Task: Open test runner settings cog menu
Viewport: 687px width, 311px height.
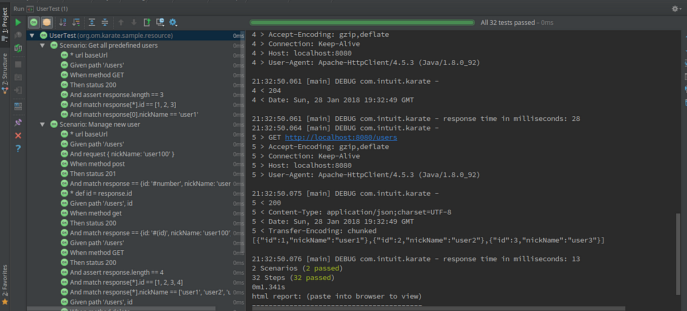Action: coord(173,22)
